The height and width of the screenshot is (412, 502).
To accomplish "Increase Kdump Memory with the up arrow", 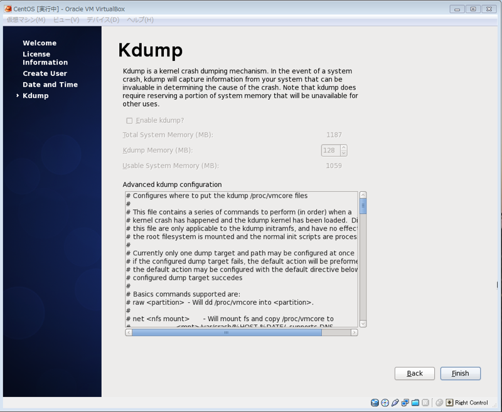I will (343, 147).
